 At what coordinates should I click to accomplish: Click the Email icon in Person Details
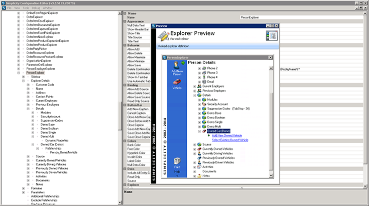click(x=204, y=82)
